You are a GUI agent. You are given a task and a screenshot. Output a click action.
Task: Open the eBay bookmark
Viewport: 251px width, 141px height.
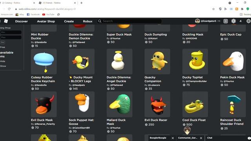[x=20, y=14]
